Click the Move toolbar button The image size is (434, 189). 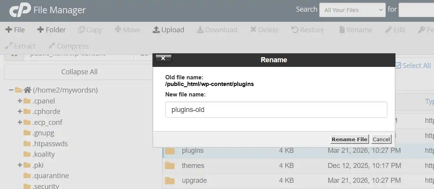pos(127,30)
